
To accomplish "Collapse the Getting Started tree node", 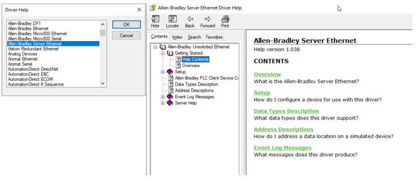I will [x=162, y=53].
